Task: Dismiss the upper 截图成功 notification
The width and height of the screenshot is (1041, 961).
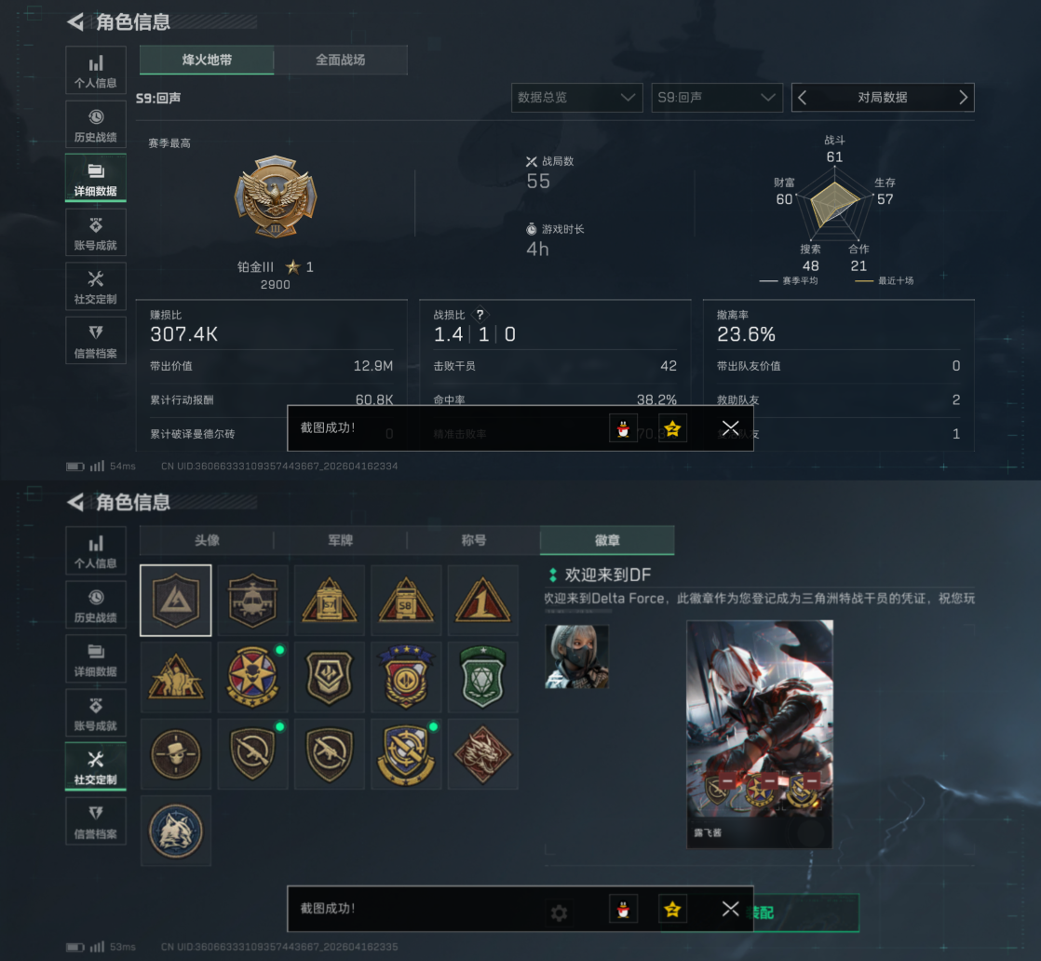Action: tap(730, 428)
